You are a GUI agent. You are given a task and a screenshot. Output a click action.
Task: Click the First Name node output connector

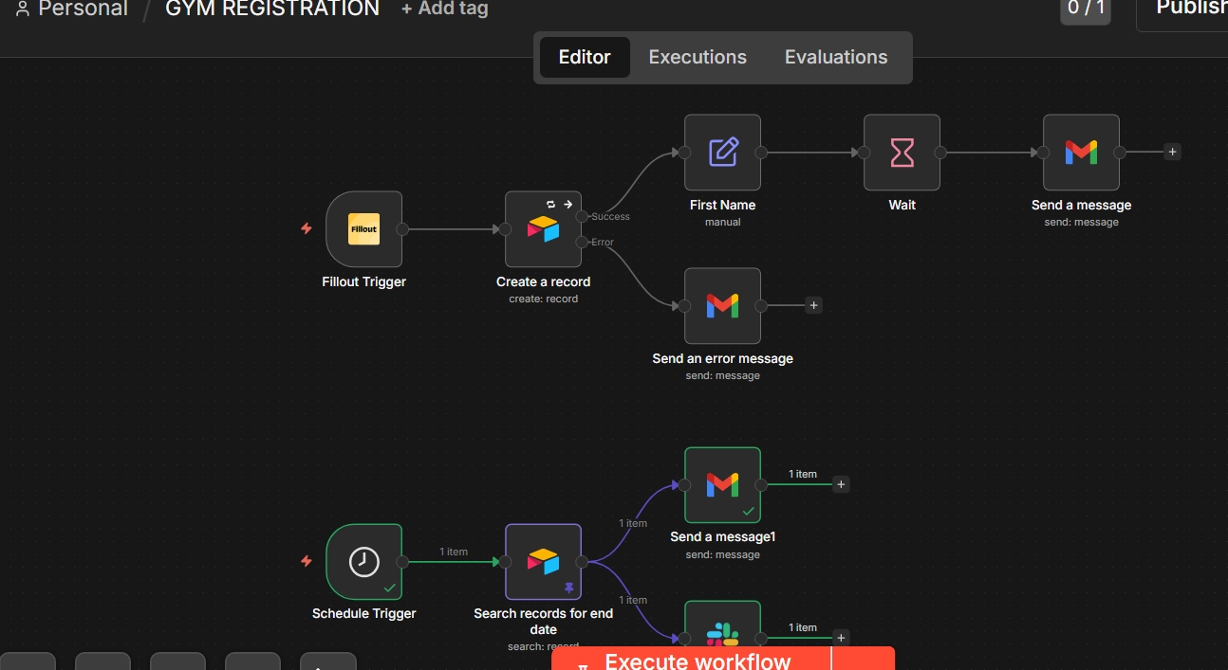click(x=761, y=153)
